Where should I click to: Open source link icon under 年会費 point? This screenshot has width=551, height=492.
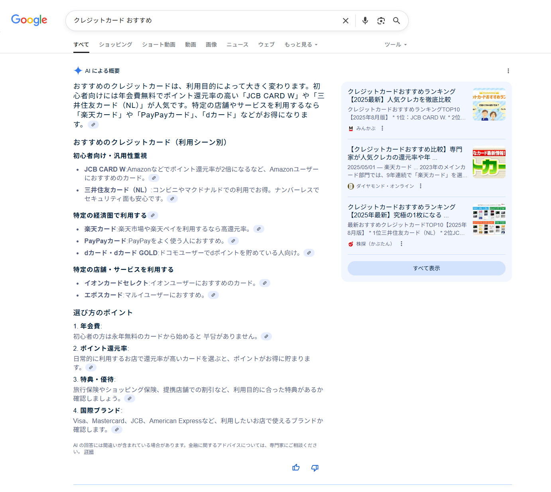click(266, 336)
